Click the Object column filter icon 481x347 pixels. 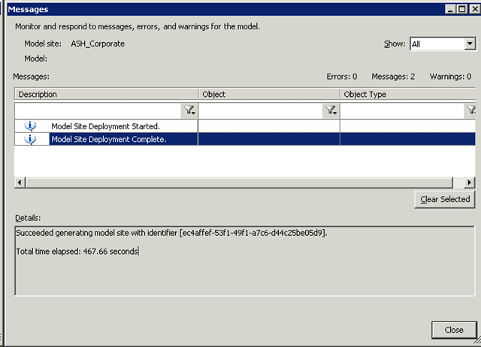click(331, 110)
